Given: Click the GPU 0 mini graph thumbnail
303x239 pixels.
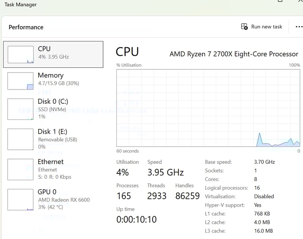Looking at the screenshot, I should pos(21,200).
